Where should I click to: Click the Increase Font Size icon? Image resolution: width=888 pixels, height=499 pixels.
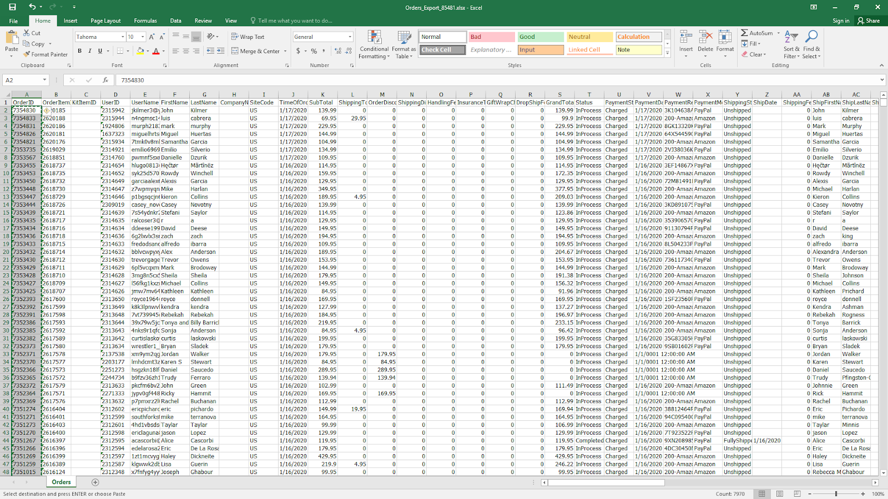click(152, 37)
